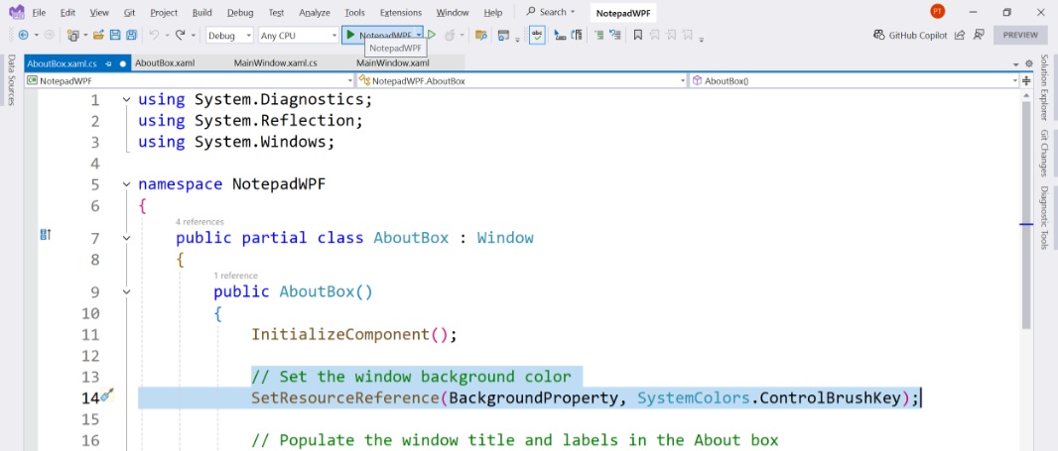Viewport: 1058px width, 451px height.
Task: Click the Undo arrow icon
Action: (154, 35)
